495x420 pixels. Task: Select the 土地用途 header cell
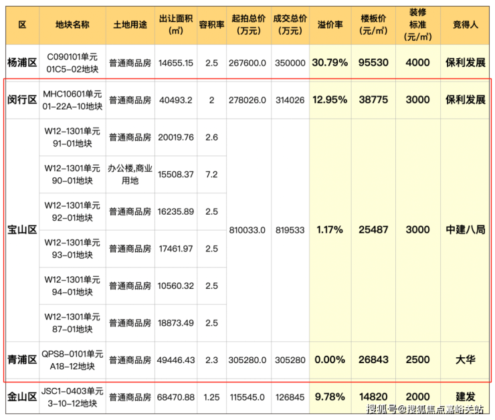[x=130, y=24]
